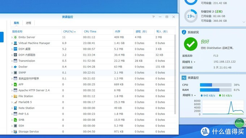246x138 pixels.
Task: Switch to the 服务 tab
Action: pyautogui.click(x=16, y=23)
